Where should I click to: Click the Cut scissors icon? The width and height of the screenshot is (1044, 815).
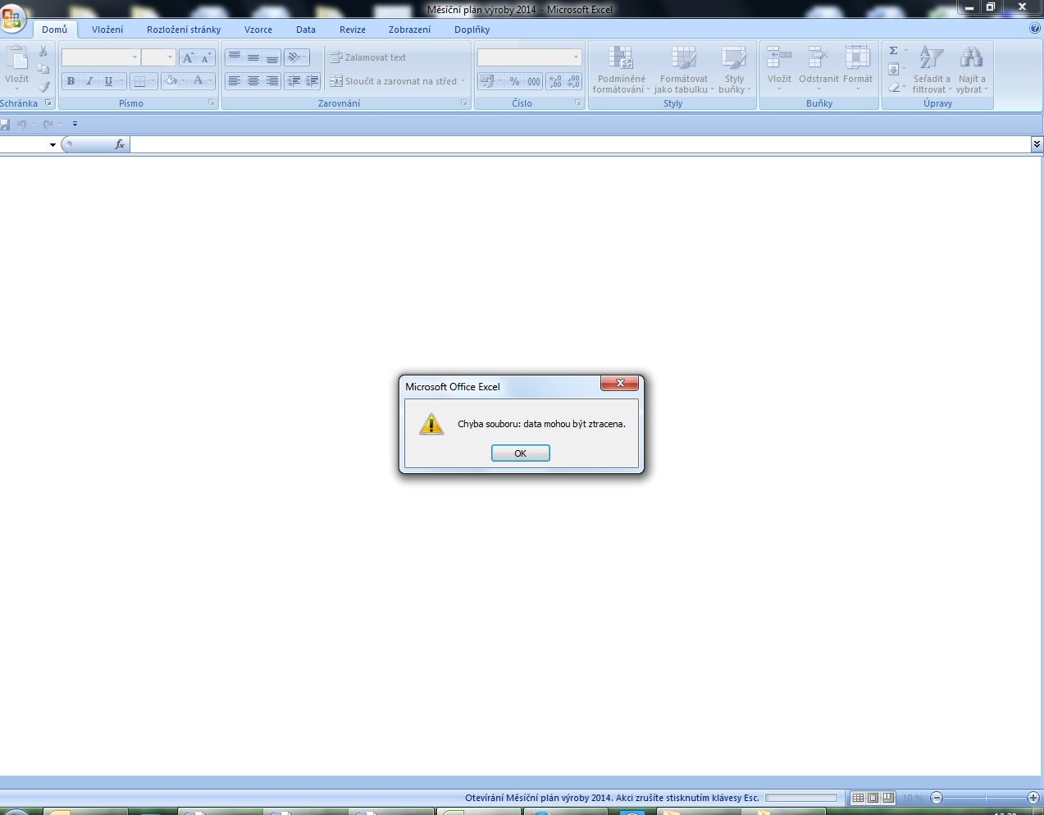pyautogui.click(x=43, y=51)
